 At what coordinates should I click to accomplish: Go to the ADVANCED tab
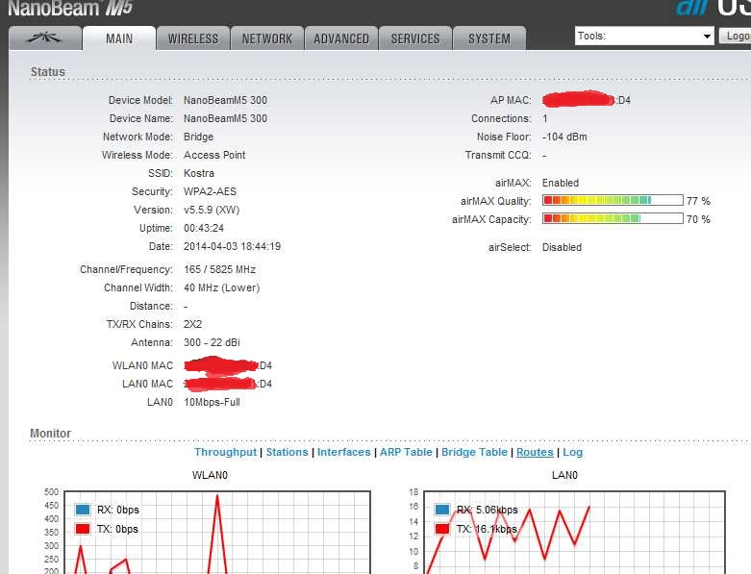[341, 38]
